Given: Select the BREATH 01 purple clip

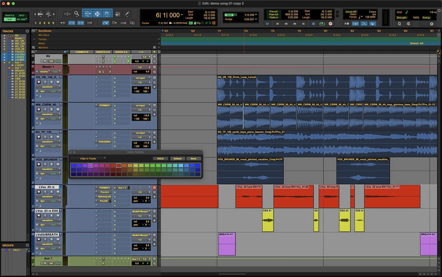Looking at the screenshot, I should (227, 244).
